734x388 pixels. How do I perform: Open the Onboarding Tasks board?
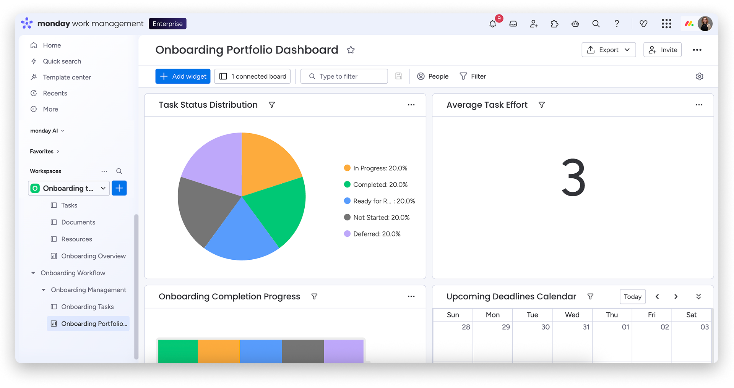[87, 307]
